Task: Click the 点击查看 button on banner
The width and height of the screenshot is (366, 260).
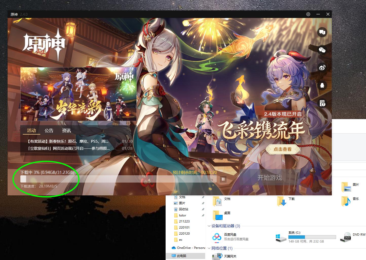Action: coord(282,149)
